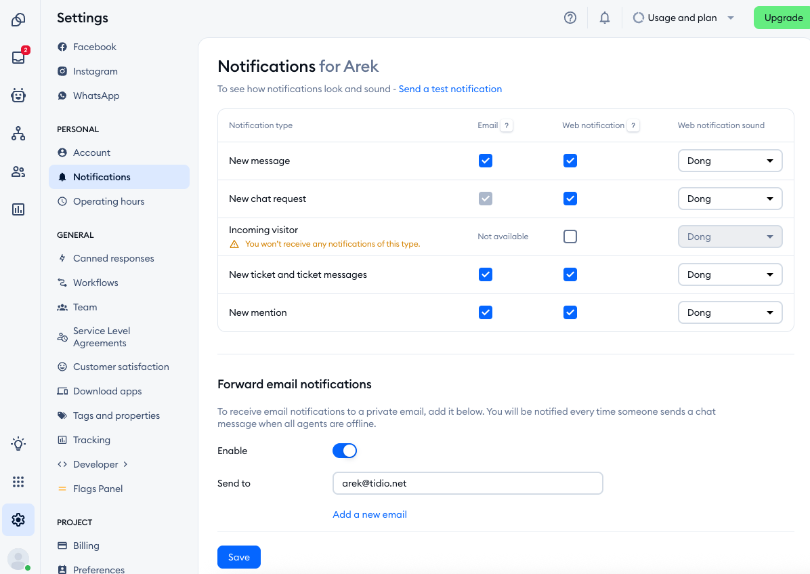
Task: Click Send a test notification link
Action: (450, 89)
